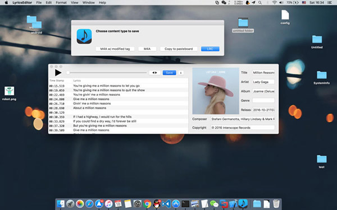
Task: Click the 'Copy to pasteboard' button
Action: coord(179,49)
